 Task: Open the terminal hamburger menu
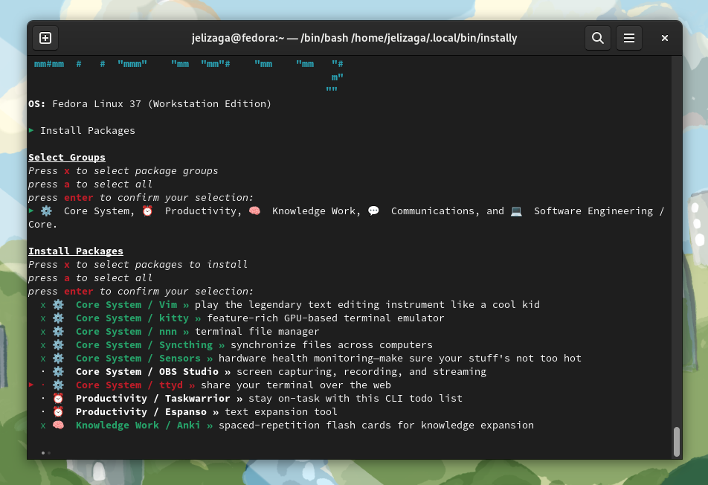(629, 38)
